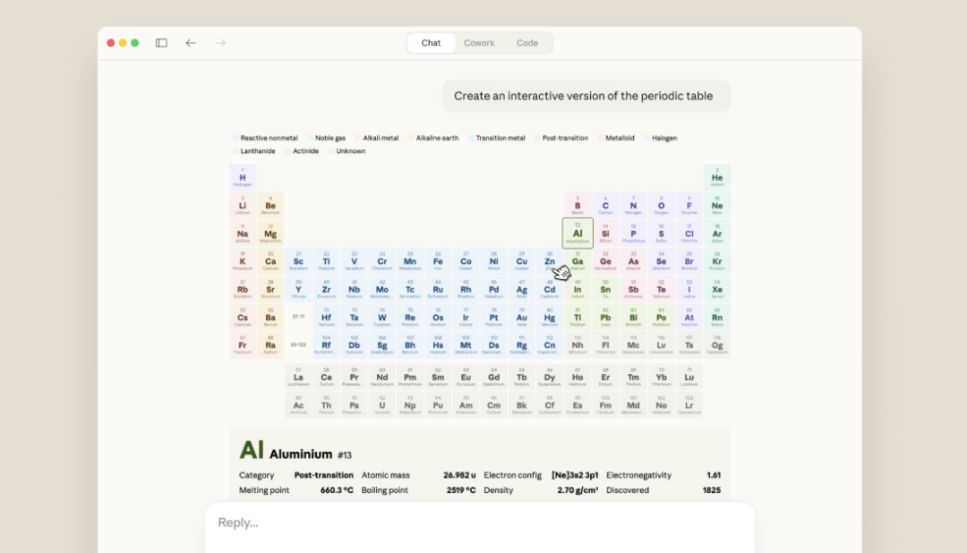Click the Uranium (U) actinide tile

point(382,405)
